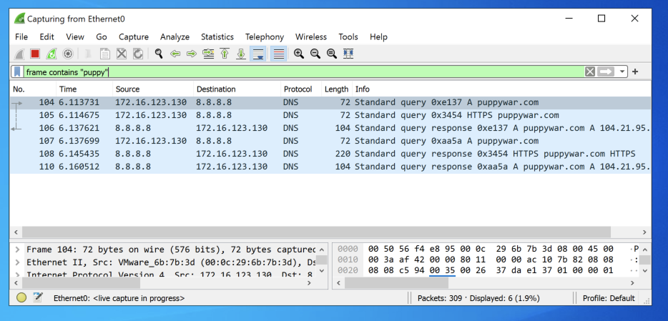Click the save capture file icon

tap(105, 54)
